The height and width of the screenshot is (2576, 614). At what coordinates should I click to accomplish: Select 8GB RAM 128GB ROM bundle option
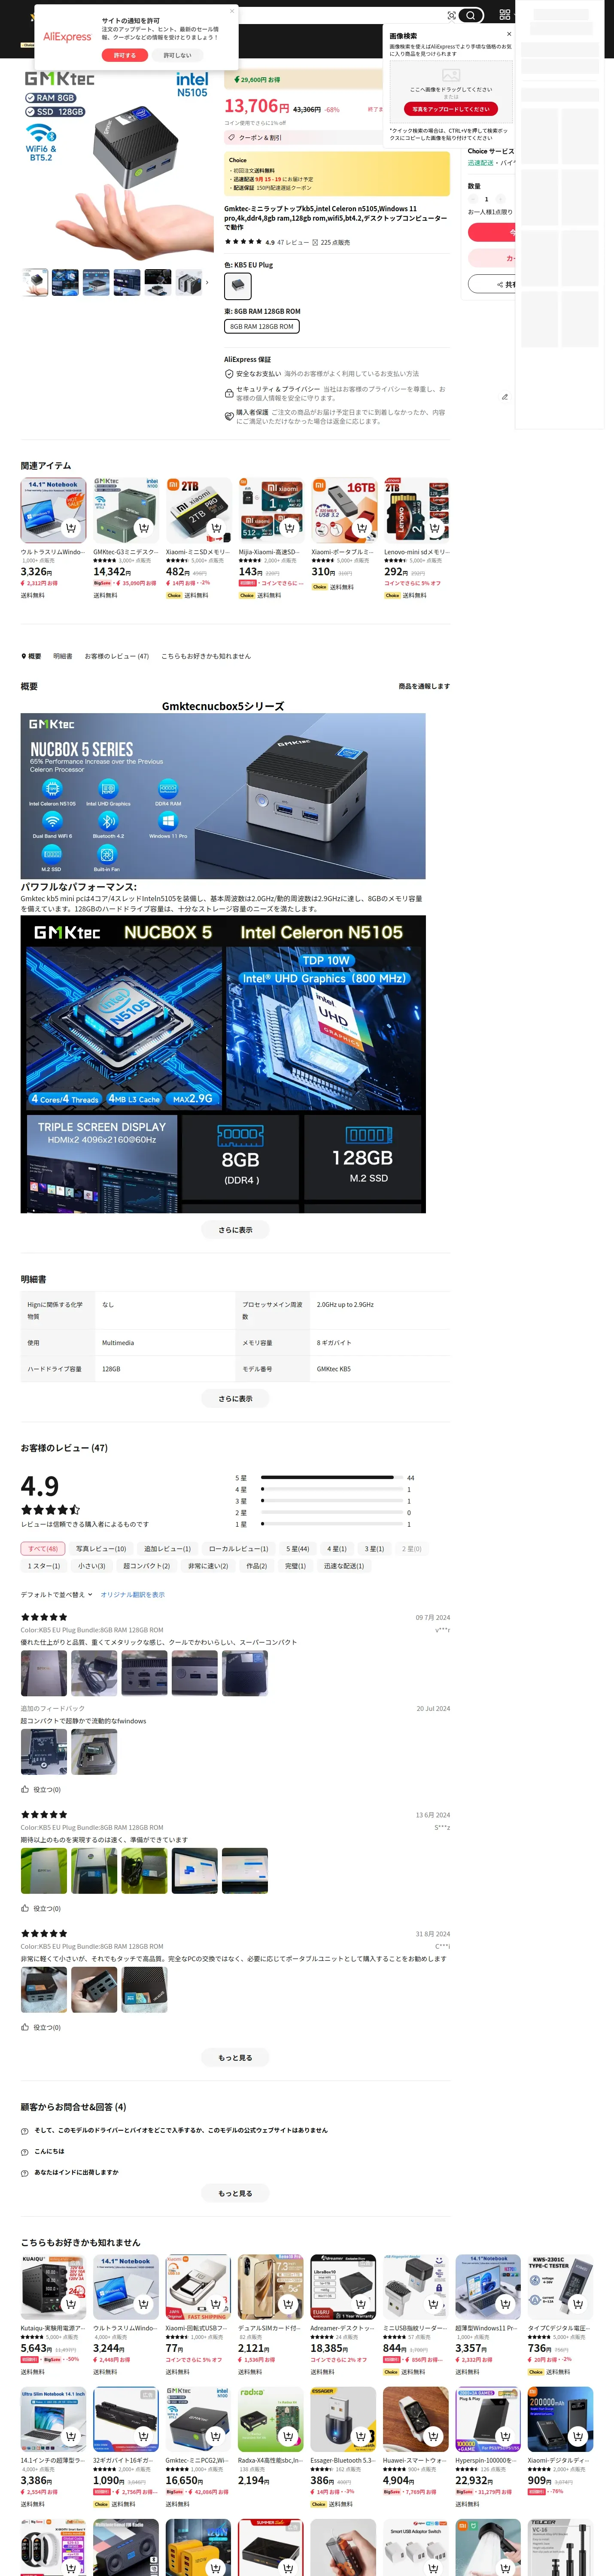pyautogui.click(x=262, y=326)
